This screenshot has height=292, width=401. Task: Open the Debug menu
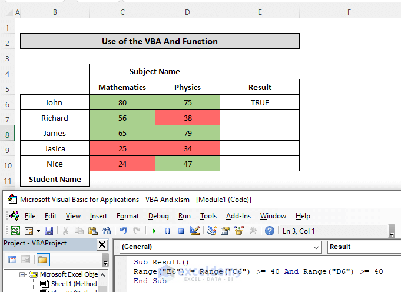(158, 216)
